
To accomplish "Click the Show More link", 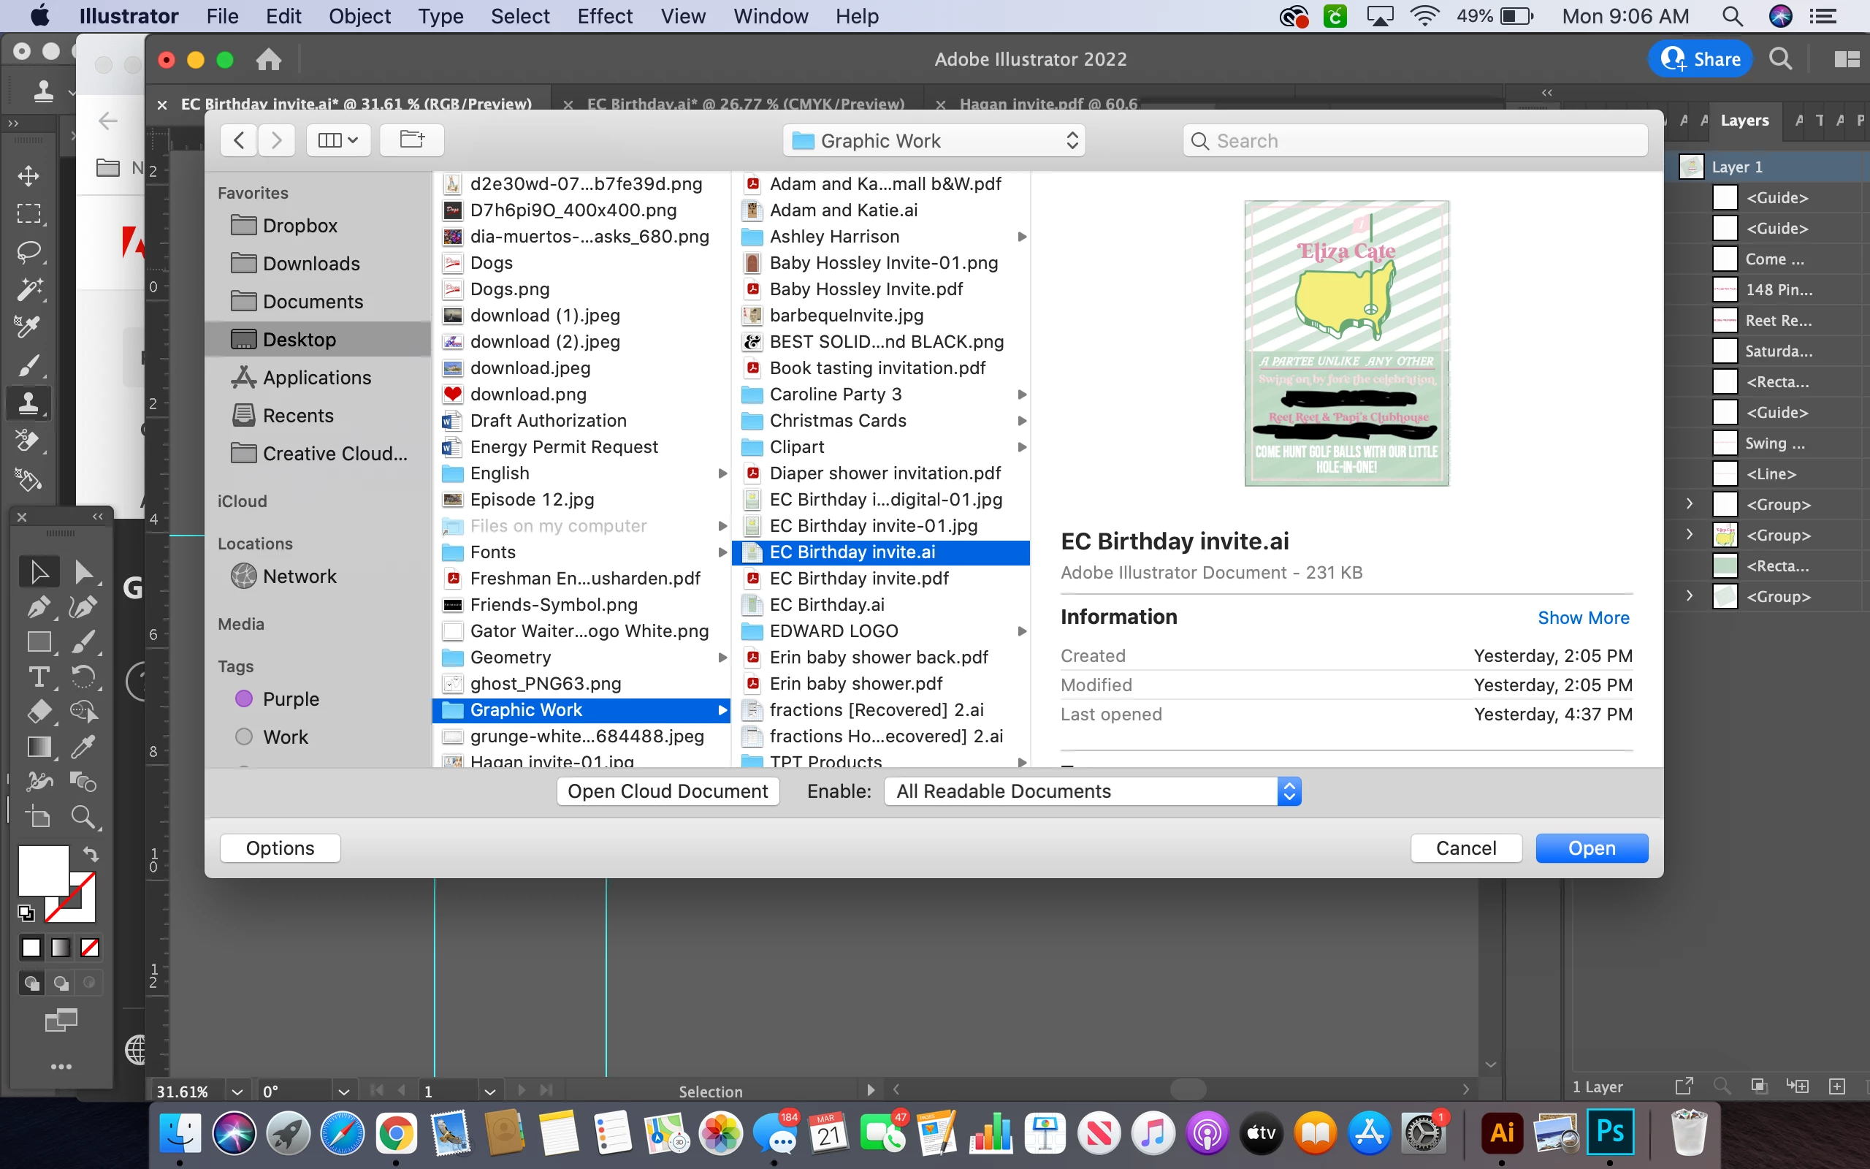I will click(1584, 618).
